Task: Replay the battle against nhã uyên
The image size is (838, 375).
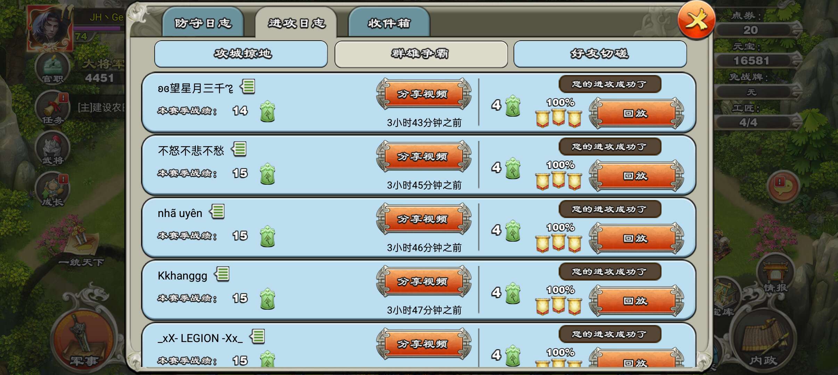Action: pos(636,239)
